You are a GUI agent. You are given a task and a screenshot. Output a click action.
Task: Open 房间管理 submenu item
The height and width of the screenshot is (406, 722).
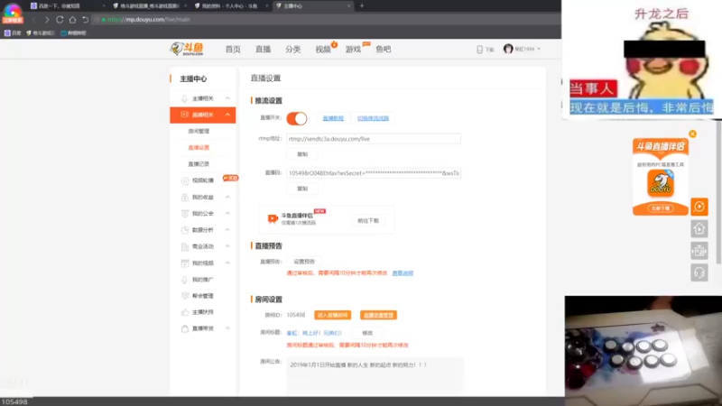[x=199, y=131]
